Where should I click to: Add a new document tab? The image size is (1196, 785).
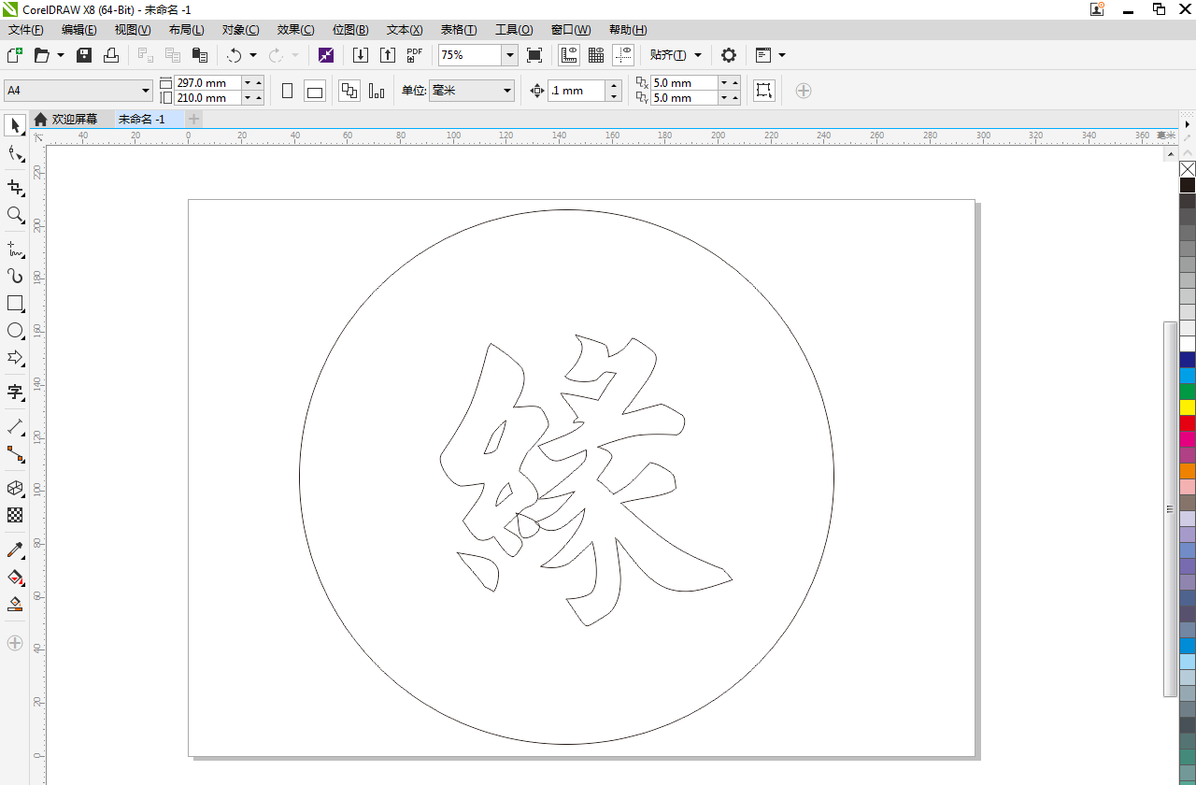193,119
